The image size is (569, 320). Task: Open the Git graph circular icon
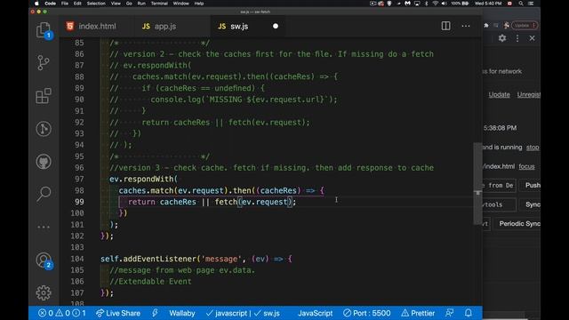(44, 129)
